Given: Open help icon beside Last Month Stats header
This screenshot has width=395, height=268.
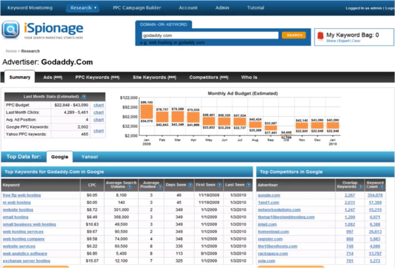Looking at the screenshot, I should pos(84,97).
